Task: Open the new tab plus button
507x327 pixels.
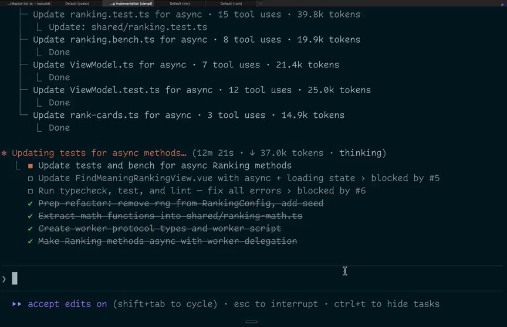Action: [x=260, y=4]
